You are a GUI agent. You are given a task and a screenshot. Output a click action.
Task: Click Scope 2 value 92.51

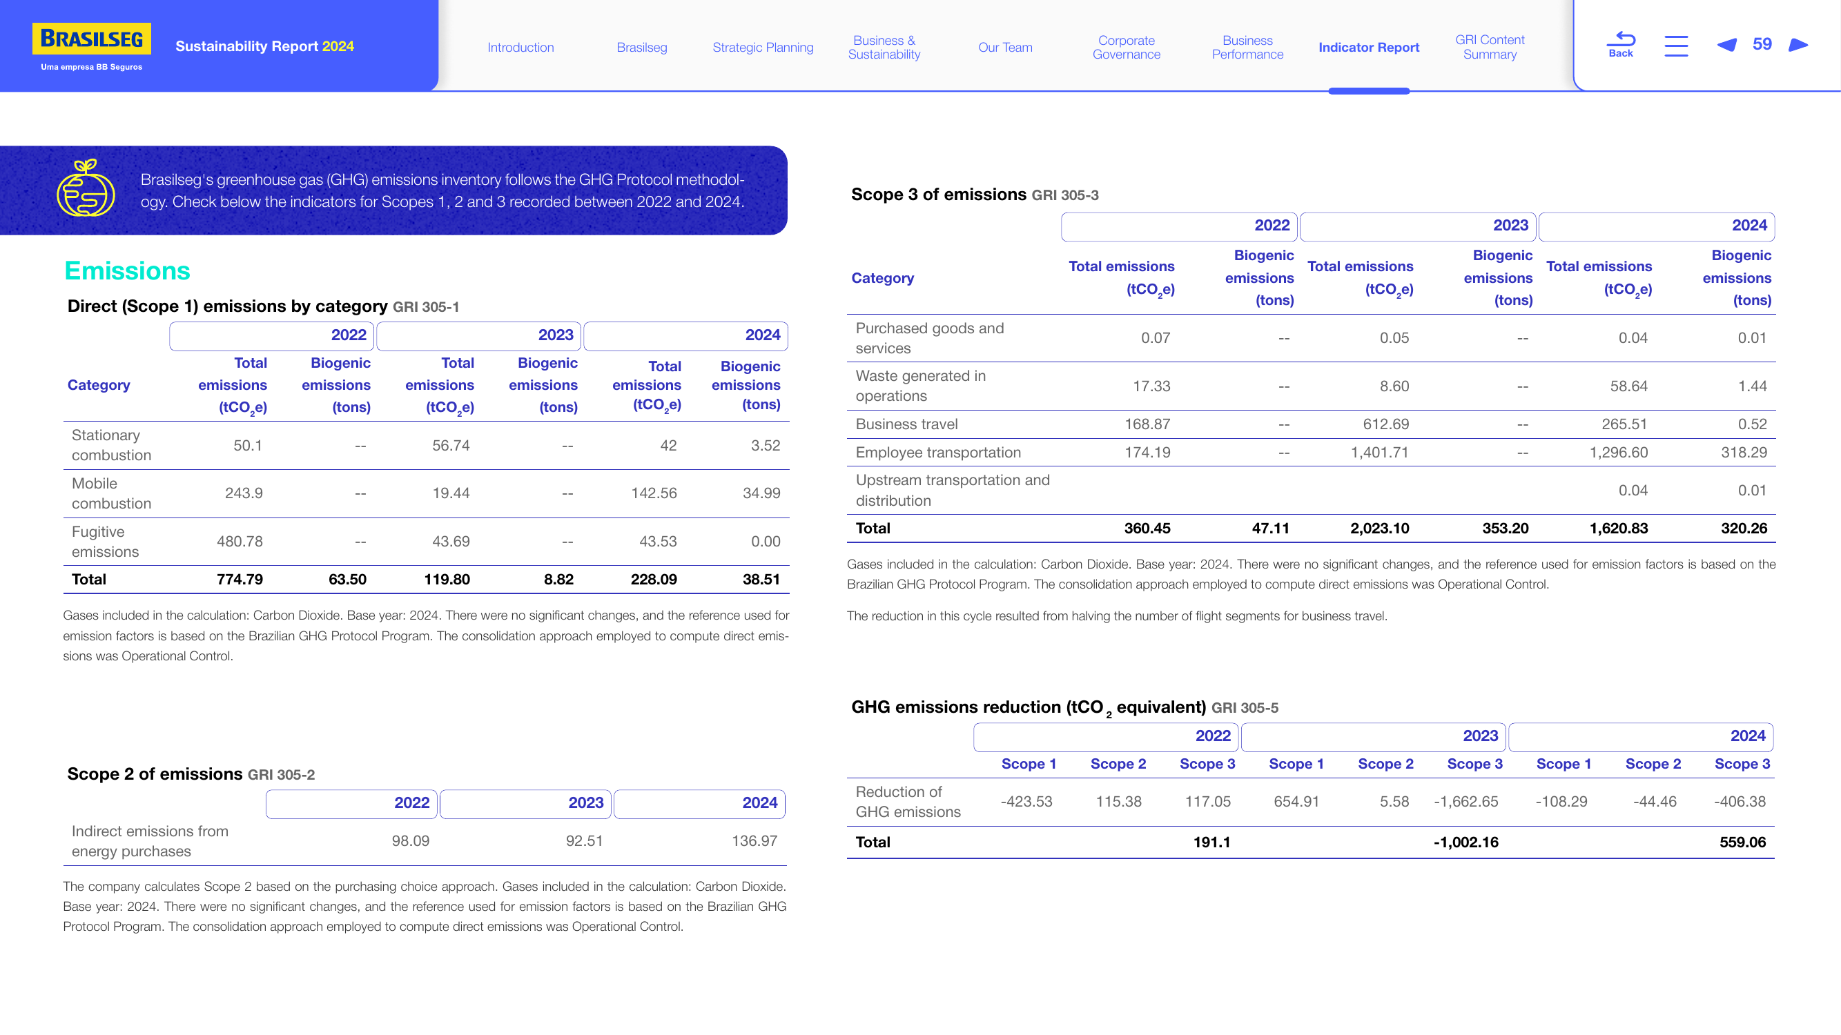(x=584, y=840)
